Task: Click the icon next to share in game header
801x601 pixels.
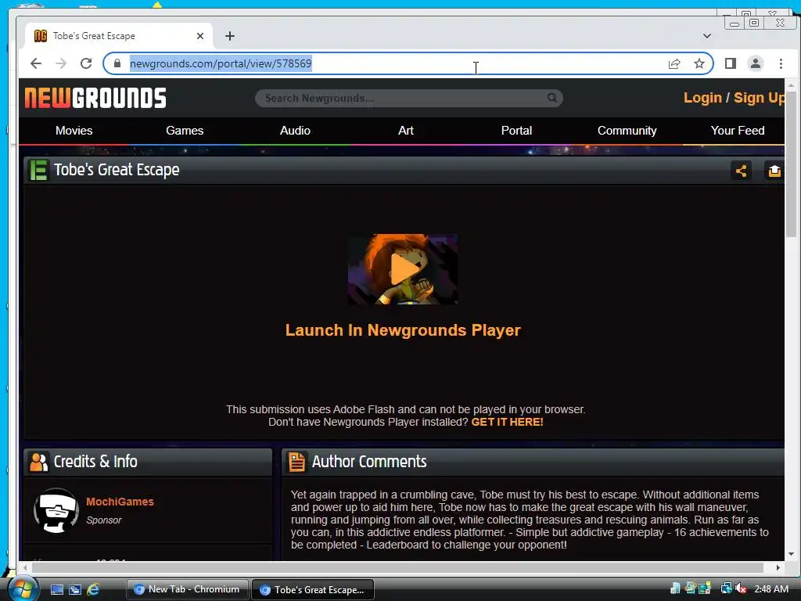Action: (774, 171)
